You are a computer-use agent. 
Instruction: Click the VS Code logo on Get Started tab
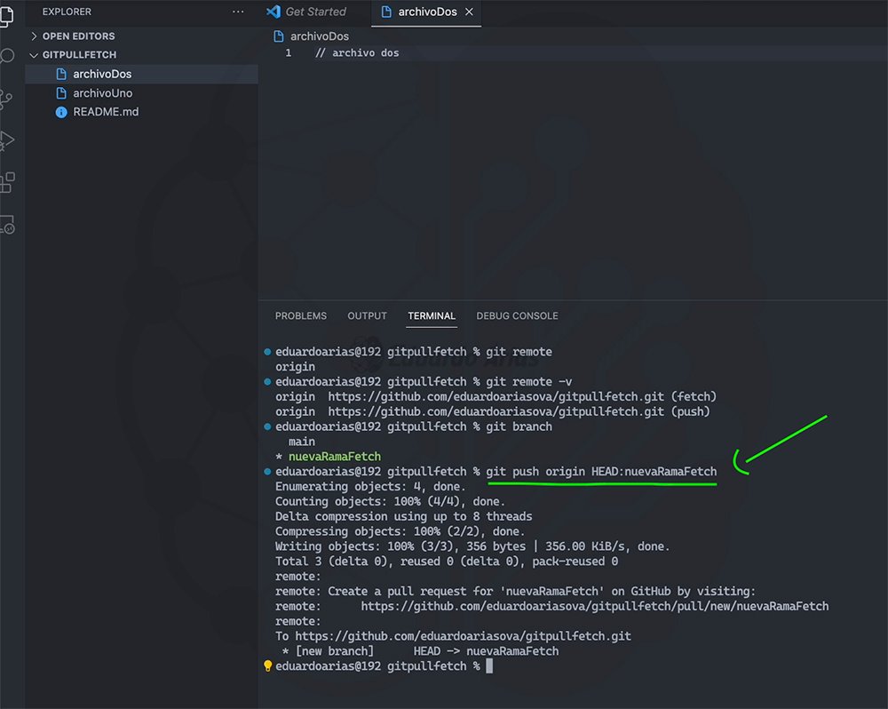click(x=274, y=12)
